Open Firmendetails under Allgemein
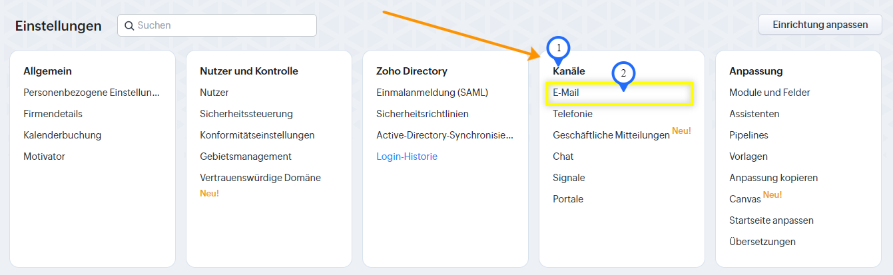 (53, 114)
